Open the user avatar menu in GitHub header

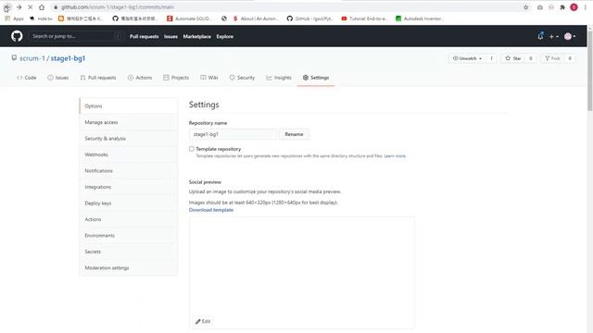coord(570,36)
